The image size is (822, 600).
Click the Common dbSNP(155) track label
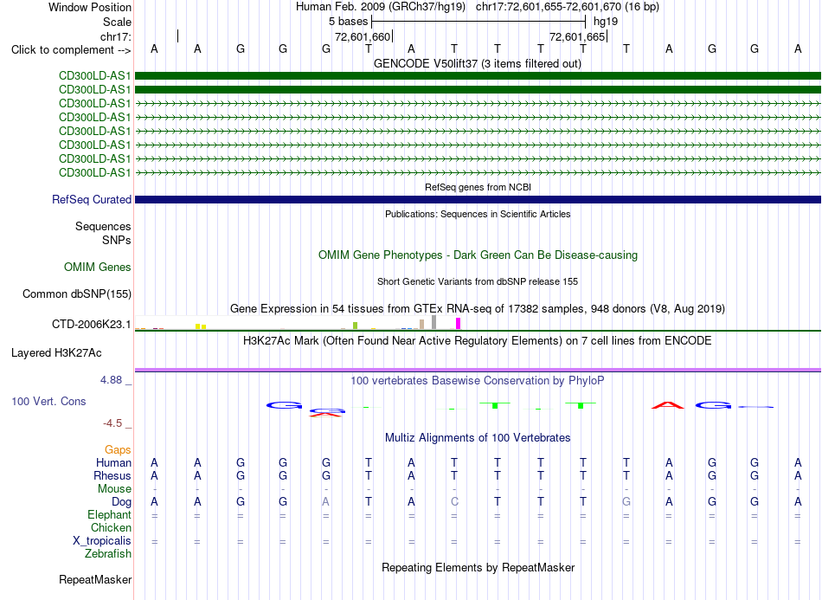coord(76,294)
